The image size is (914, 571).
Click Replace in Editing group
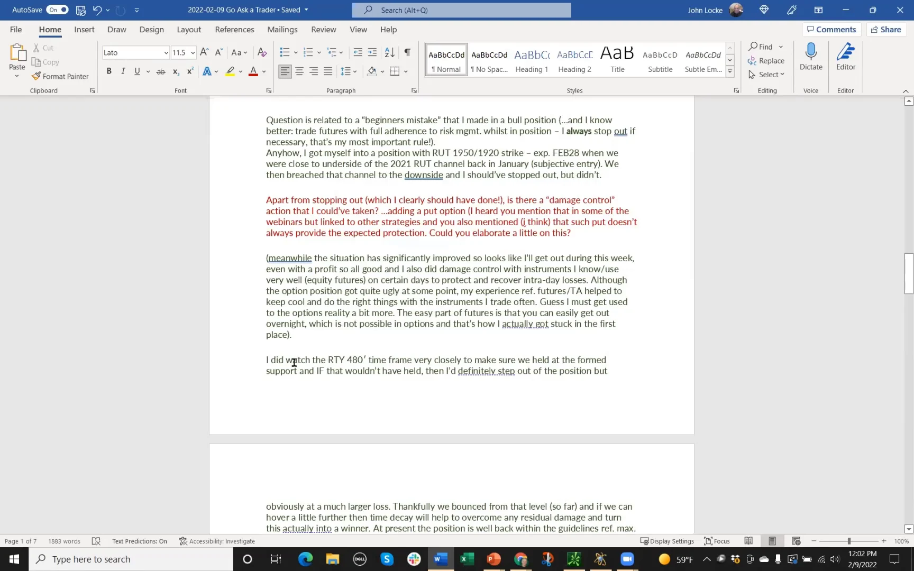[766, 61]
